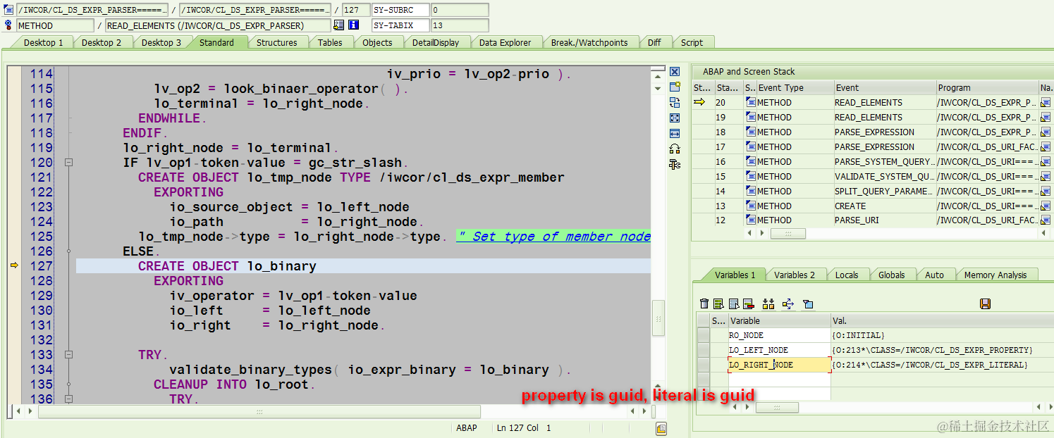Image resolution: width=1054 pixels, height=438 pixels.
Task: Switch to the Desktop 2 tab
Action: tap(102, 42)
